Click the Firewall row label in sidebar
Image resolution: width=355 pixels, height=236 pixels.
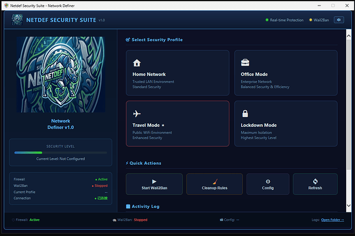coord(19,180)
